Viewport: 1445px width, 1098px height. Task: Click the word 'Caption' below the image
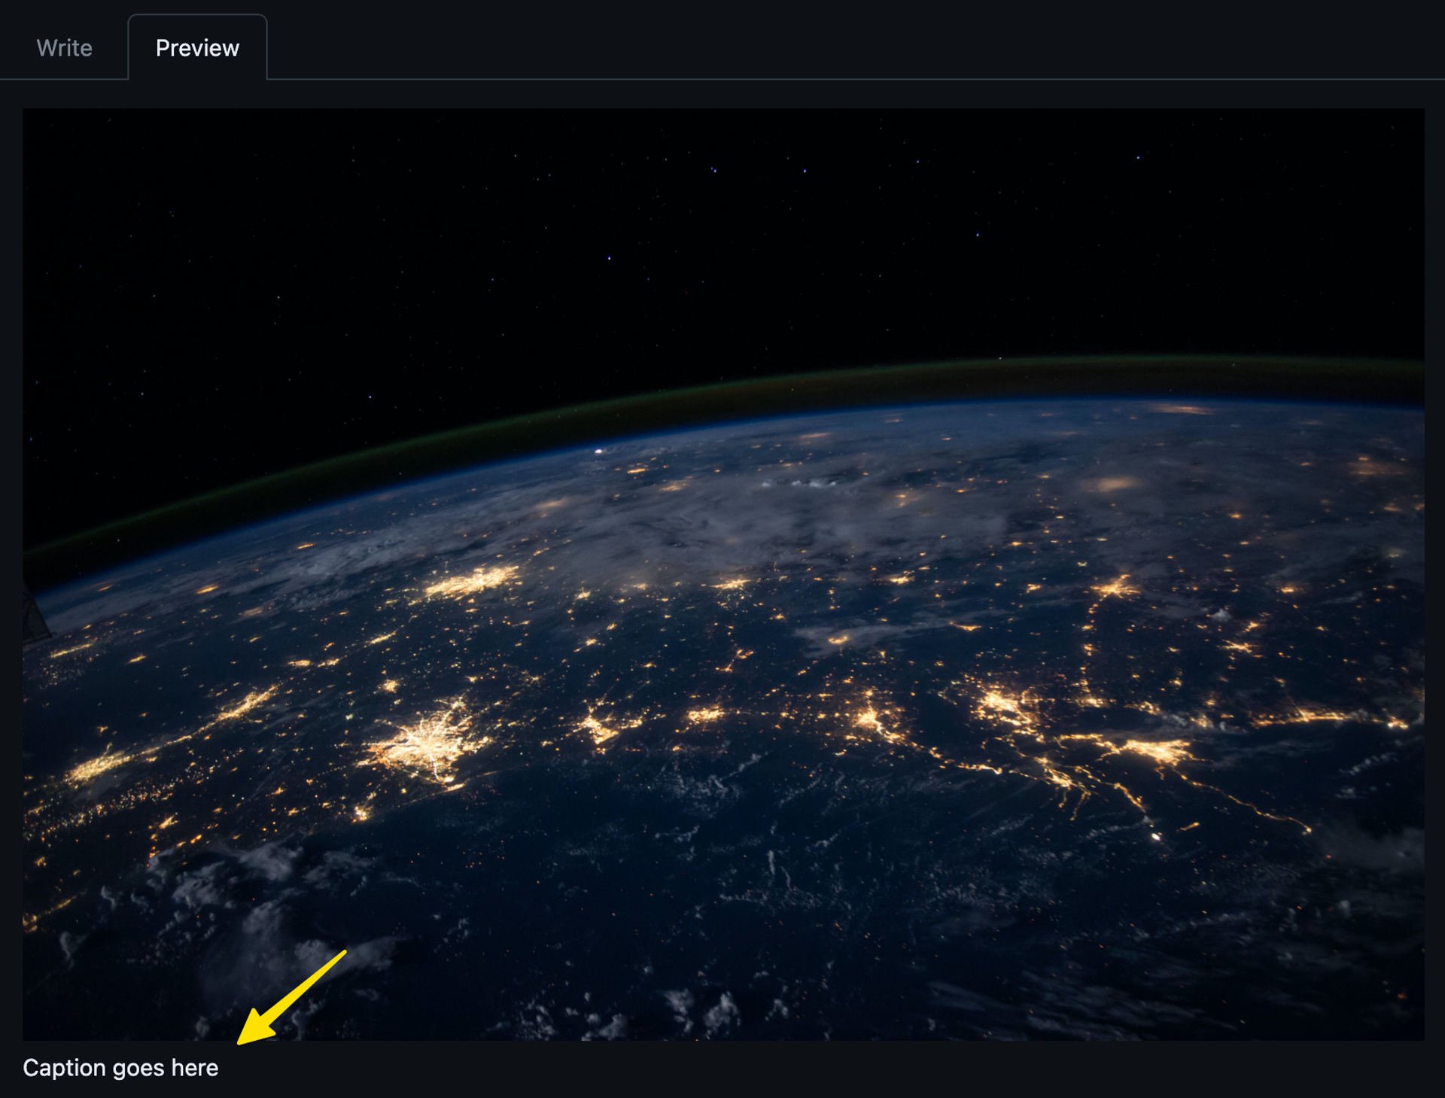coord(65,1067)
